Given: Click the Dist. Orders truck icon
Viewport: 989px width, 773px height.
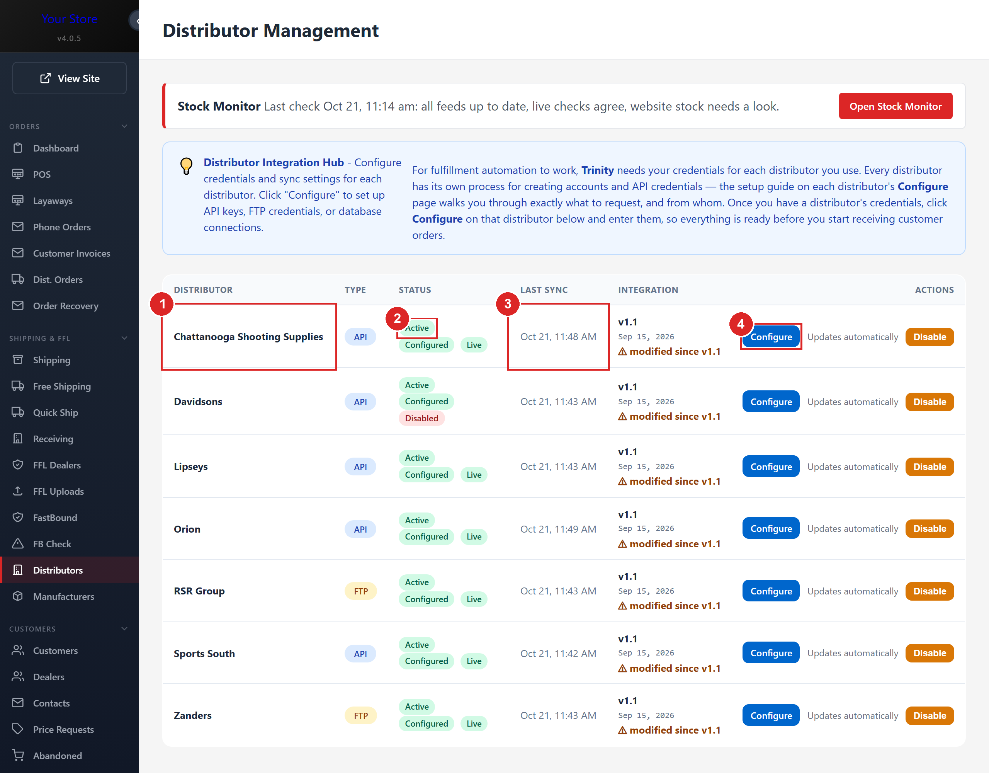Looking at the screenshot, I should 18,279.
